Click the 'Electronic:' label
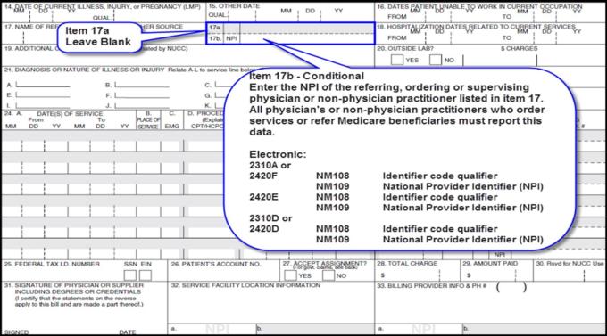 point(278,154)
